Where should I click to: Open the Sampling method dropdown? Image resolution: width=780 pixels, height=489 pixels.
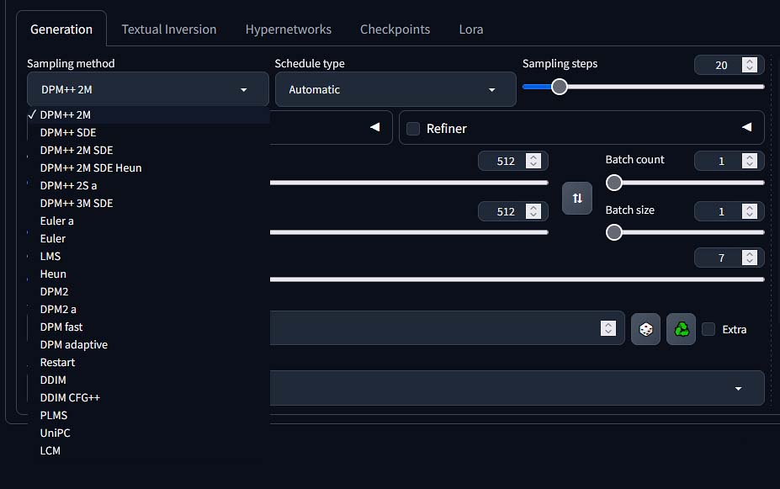tap(148, 89)
